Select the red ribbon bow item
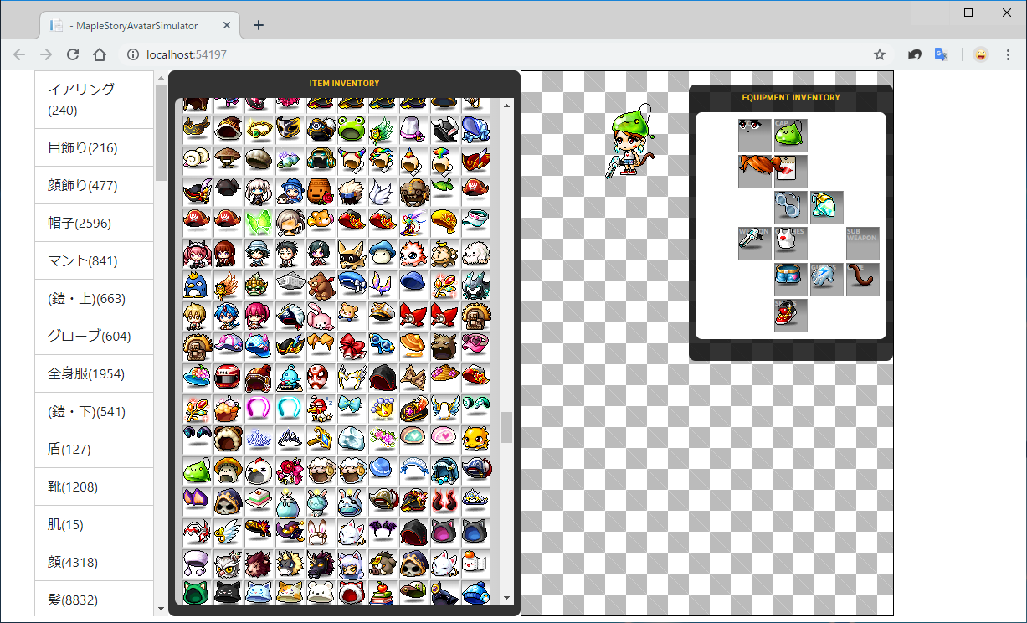The height and width of the screenshot is (623, 1027). 352,345
